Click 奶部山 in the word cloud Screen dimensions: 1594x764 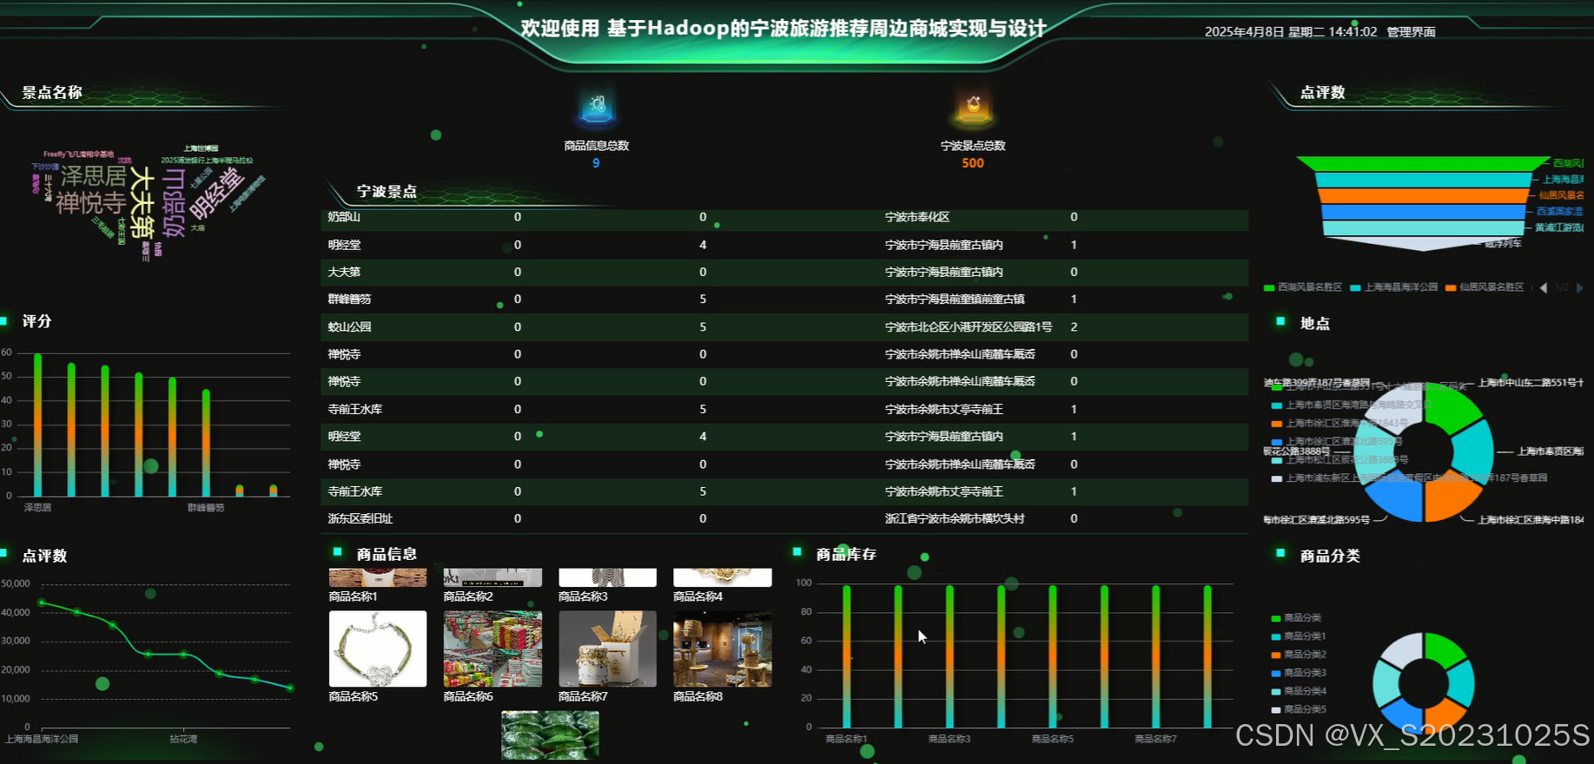point(174,203)
